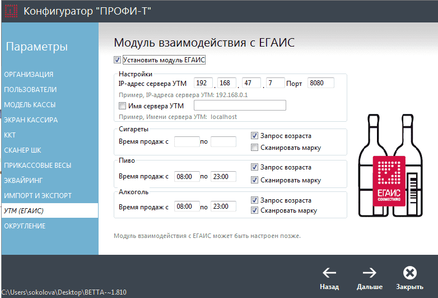Click Алкоголь start time 08:00 field
438x298 pixels.
click(187, 207)
